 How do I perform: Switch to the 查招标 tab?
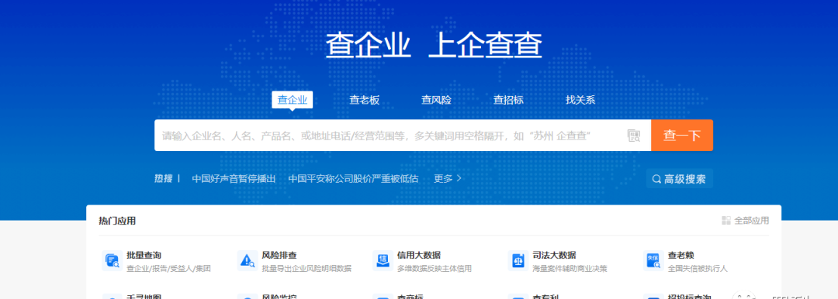click(508, 100)
